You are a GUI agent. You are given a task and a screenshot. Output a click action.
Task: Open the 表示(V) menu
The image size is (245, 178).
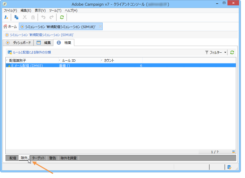coord(40,11)
